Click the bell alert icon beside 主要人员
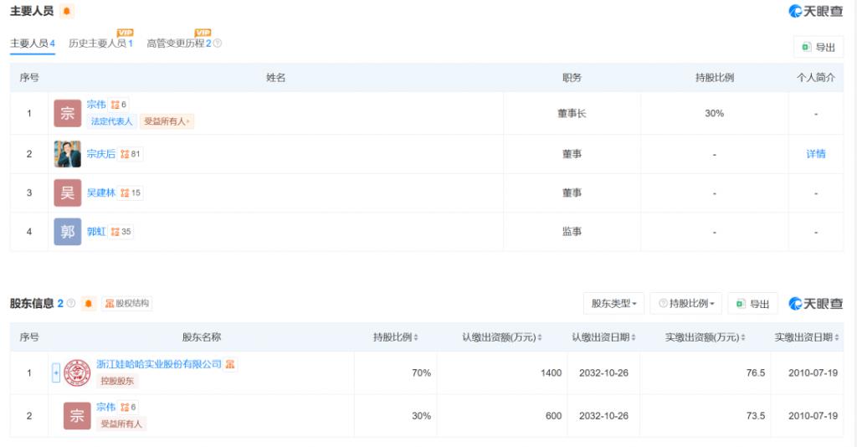Screen dimensions: 857x447 click(x=67, y=11)
